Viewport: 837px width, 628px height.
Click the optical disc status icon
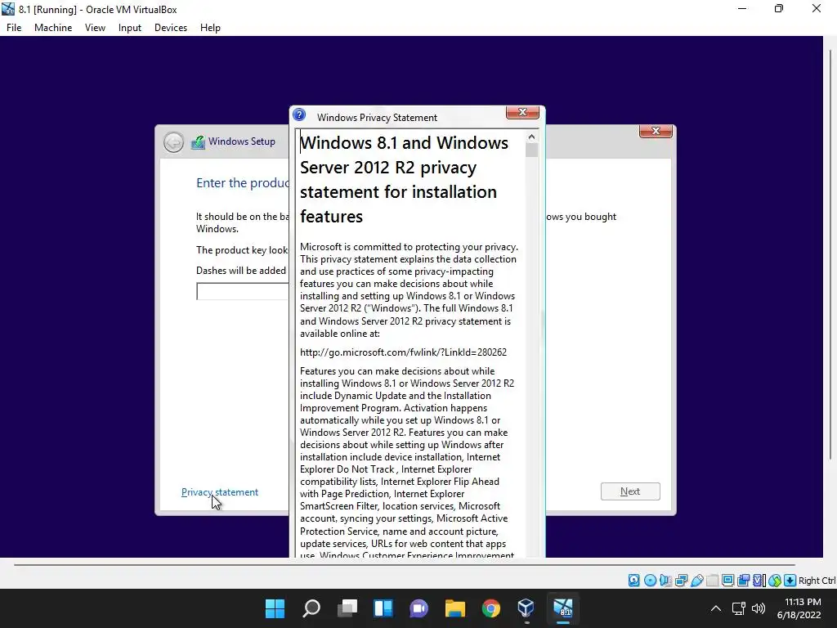pos(650,581)
